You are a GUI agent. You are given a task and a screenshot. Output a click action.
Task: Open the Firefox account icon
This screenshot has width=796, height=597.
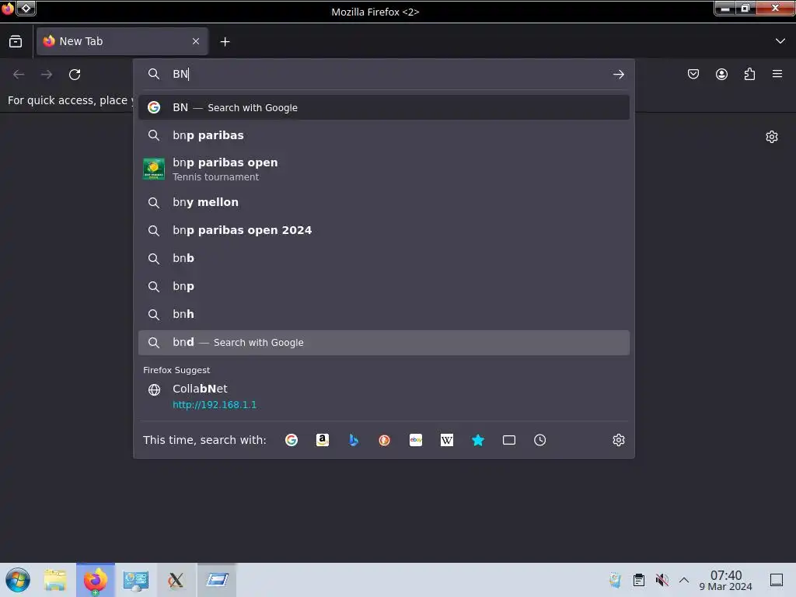tap(721, 74)
